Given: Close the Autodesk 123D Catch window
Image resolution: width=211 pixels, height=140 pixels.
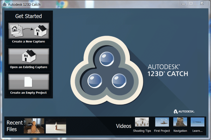Looking at the screenshot, I should 202,3.
